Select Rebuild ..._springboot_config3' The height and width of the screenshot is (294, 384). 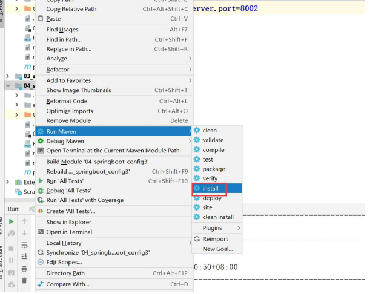[x=114, y=171]
